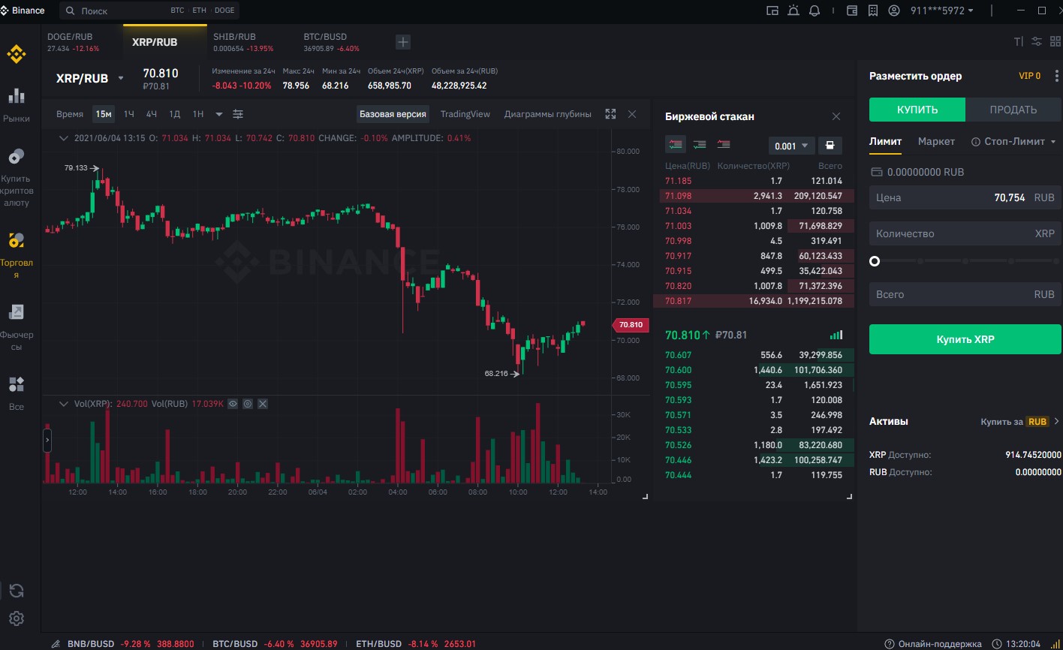Click the Купить XRP button
The image size is (1063, 650).
pos(965,339)
